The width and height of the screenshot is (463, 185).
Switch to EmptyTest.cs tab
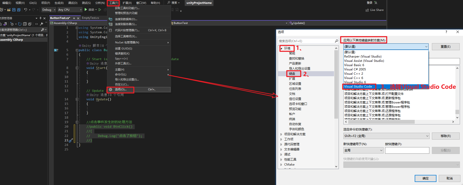(x=90, y=18)
